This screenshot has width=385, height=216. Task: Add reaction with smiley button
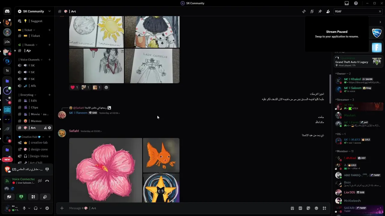106,87
